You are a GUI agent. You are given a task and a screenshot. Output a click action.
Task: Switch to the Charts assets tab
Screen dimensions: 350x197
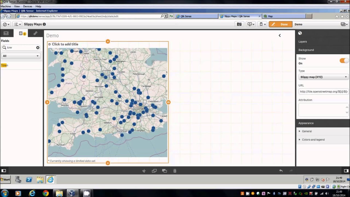point(6,33)
